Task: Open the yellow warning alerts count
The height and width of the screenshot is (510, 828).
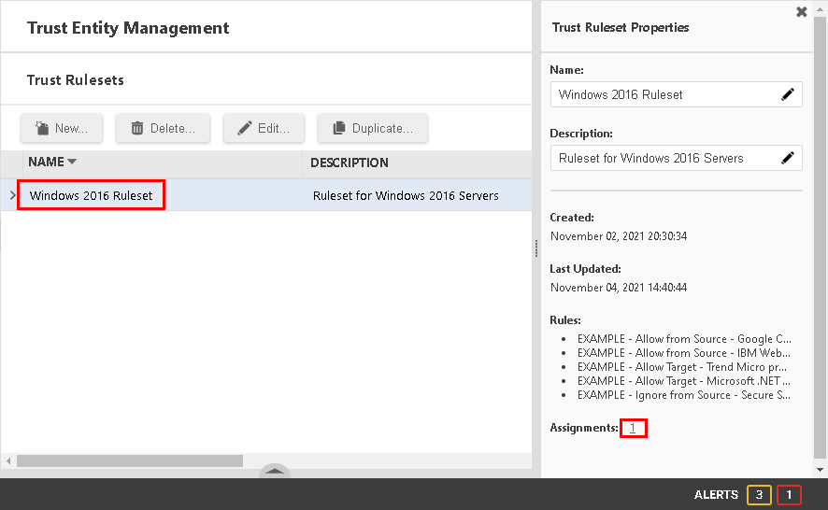Action: [759, 495]
